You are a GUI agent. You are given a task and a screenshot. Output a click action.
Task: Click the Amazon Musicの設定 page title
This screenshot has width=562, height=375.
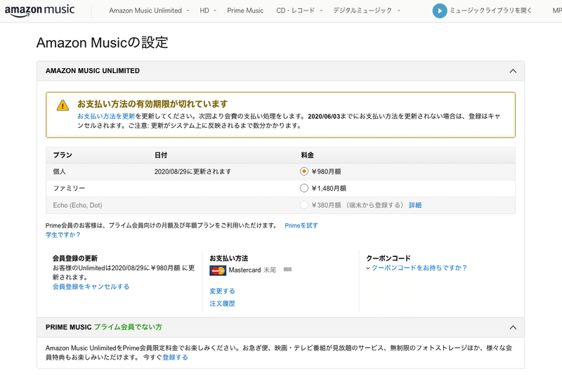coord(102,43)
